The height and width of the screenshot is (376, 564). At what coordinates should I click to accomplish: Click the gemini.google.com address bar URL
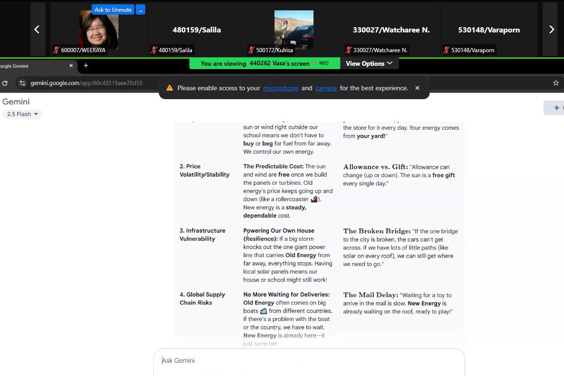86,83
